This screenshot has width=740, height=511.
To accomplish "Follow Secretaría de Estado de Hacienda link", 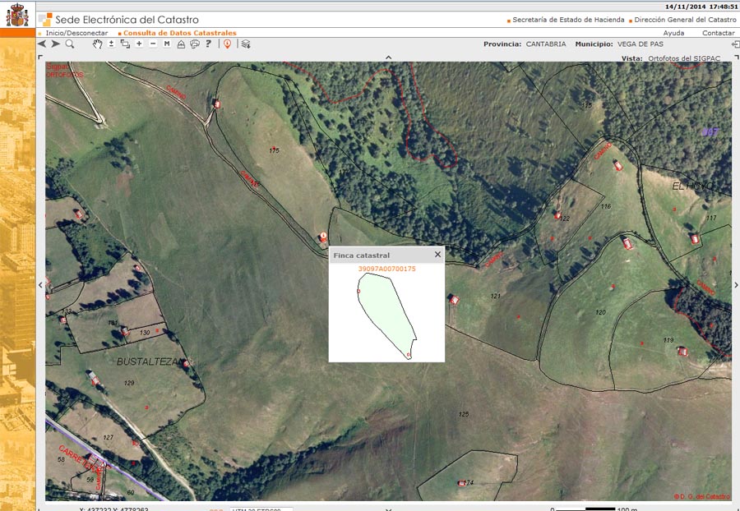I will click(568, 20).
